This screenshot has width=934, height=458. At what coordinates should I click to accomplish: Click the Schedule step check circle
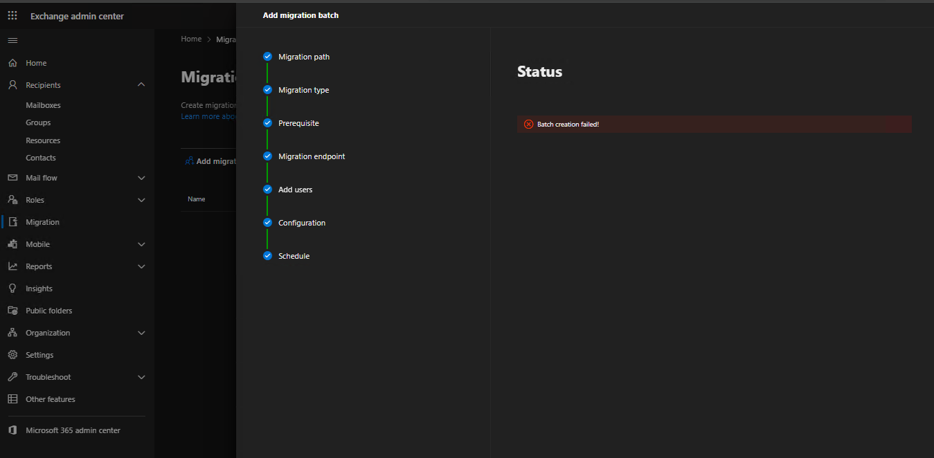267,255
